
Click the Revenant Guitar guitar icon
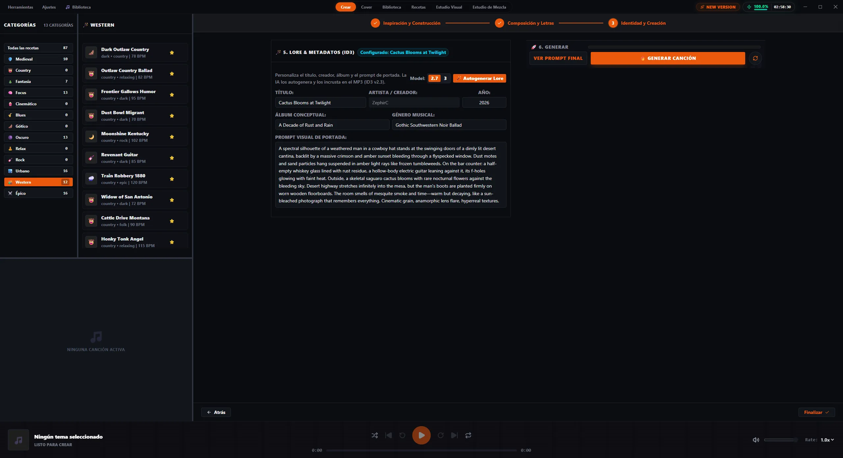[91, 158]
